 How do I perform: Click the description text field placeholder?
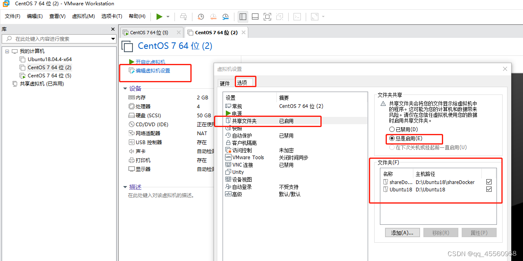(x=161, y=195)
